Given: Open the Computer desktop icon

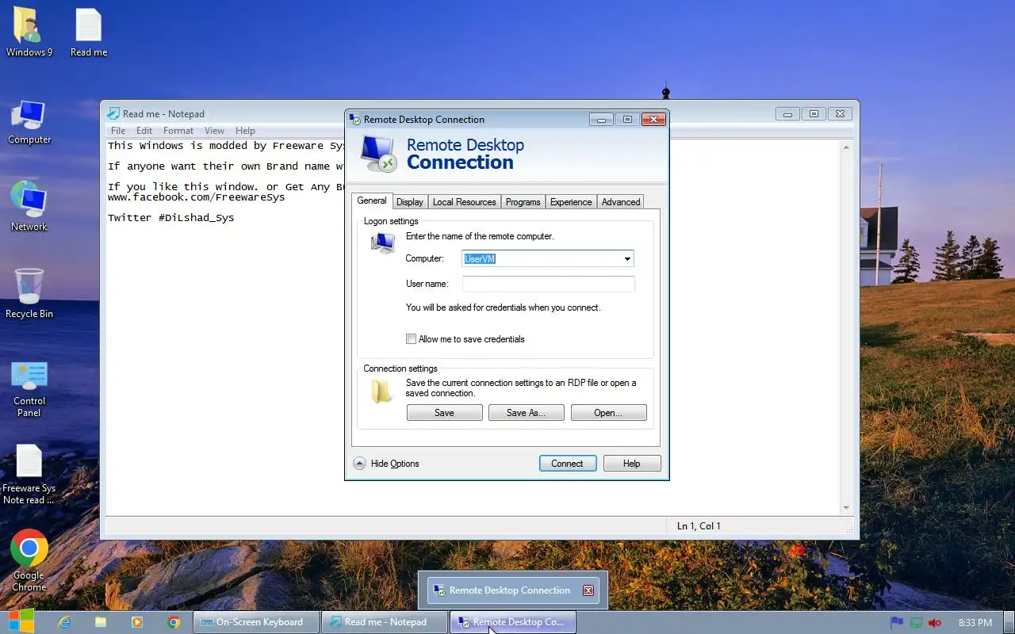Looking at the screenshot, I should coord(29,121).
